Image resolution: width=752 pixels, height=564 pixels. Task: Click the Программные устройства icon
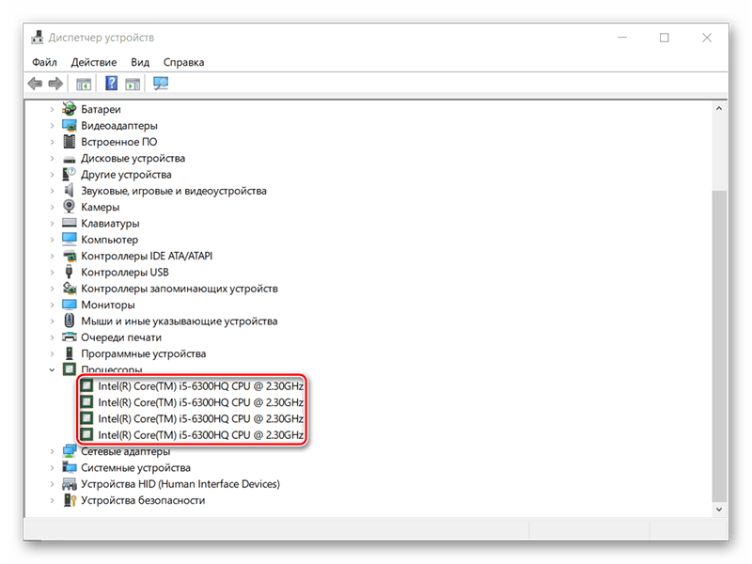pyautogui.click(x=70, y=353)
